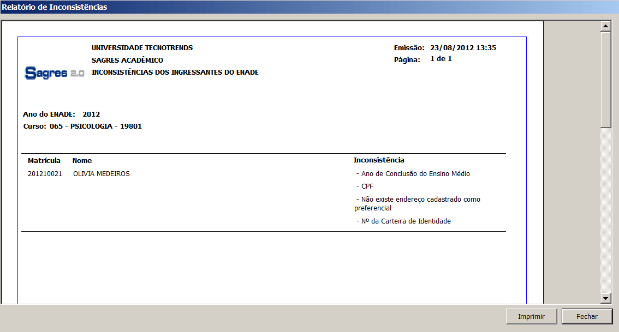Click the emission date 23/08/2012 13:35

[463, 48]
